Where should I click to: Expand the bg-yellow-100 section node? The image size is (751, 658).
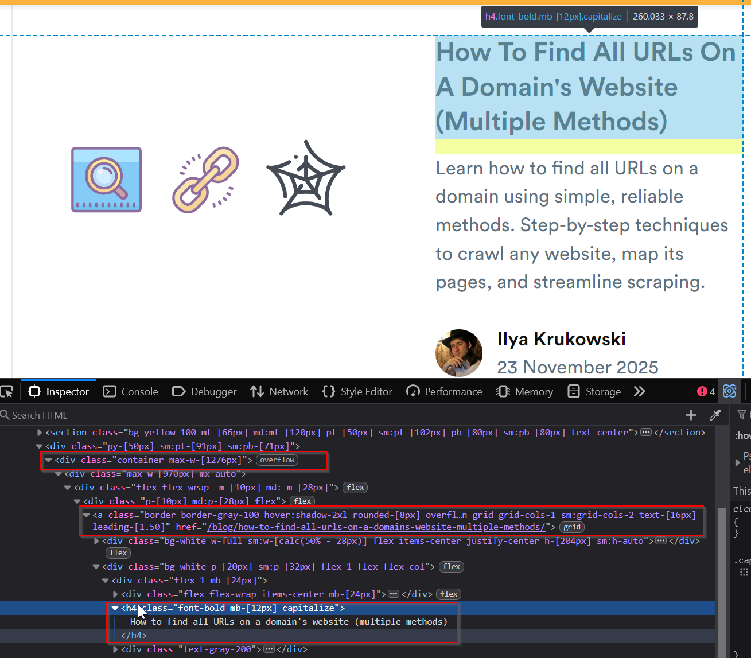coord(39,432)
